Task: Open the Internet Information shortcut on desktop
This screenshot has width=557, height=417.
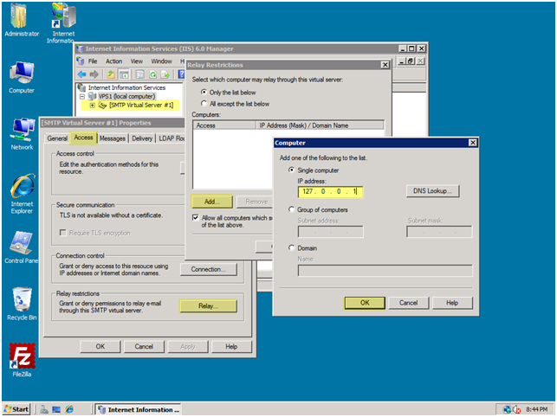Action: click(x=63, y=23)
